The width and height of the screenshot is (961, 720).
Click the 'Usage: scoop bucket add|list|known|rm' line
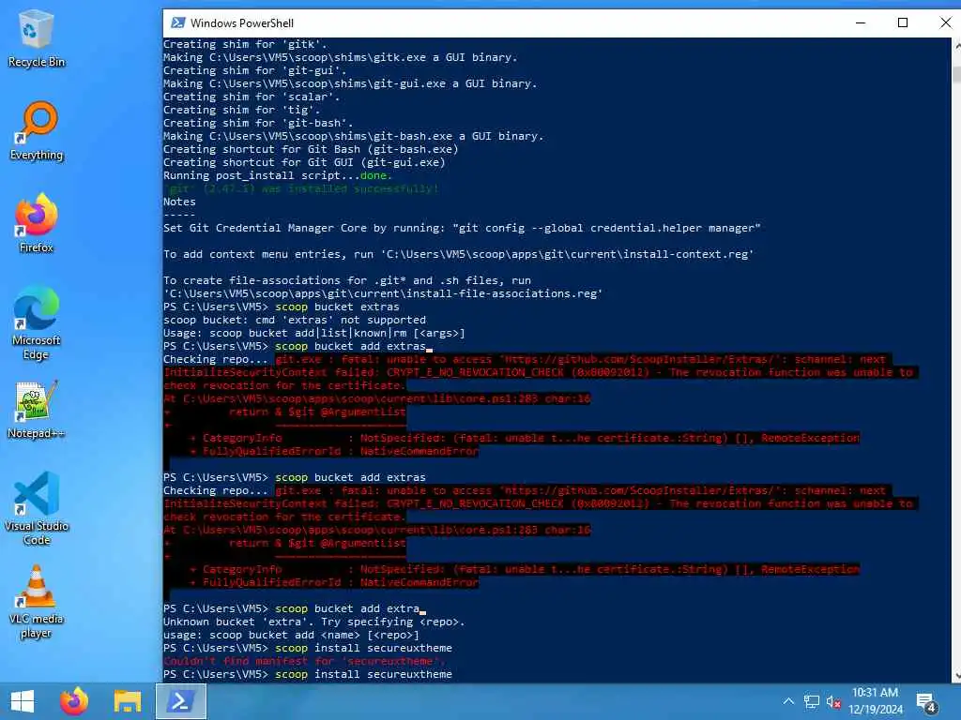(313, 333)
